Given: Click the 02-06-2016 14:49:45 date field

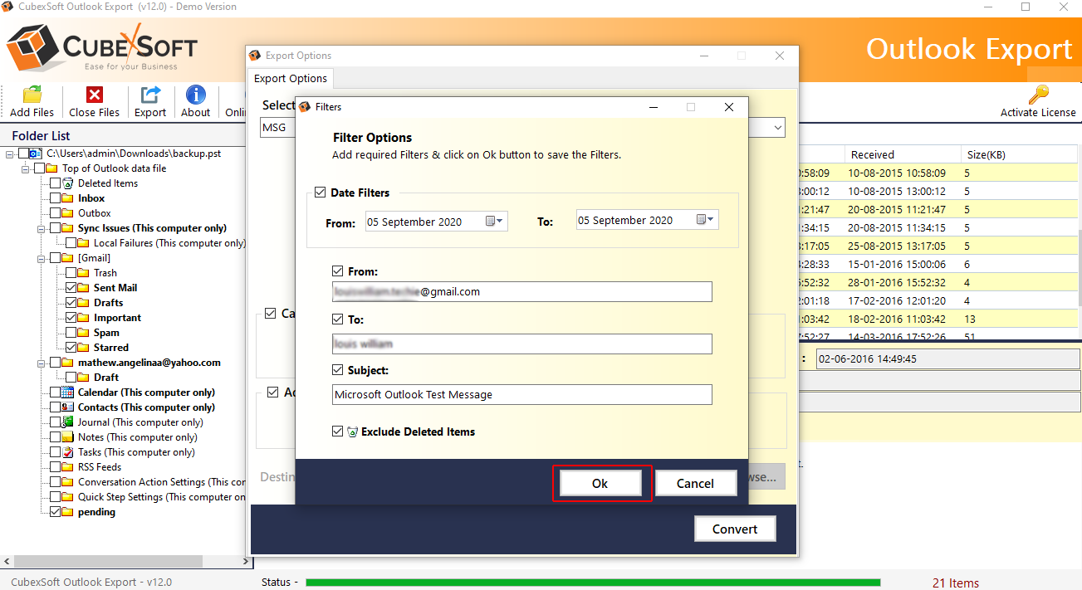Looking at the screenshot, I should (947, 359).
